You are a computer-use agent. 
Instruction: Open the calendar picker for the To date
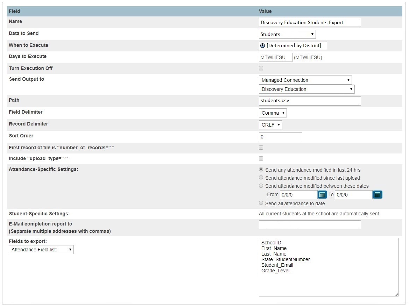click(377, 194)
